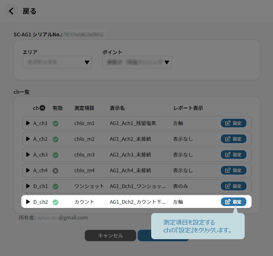Toggle the enabled check for D_ch1
The width and height of the screenshot is (273, 256).
[56, 186]
